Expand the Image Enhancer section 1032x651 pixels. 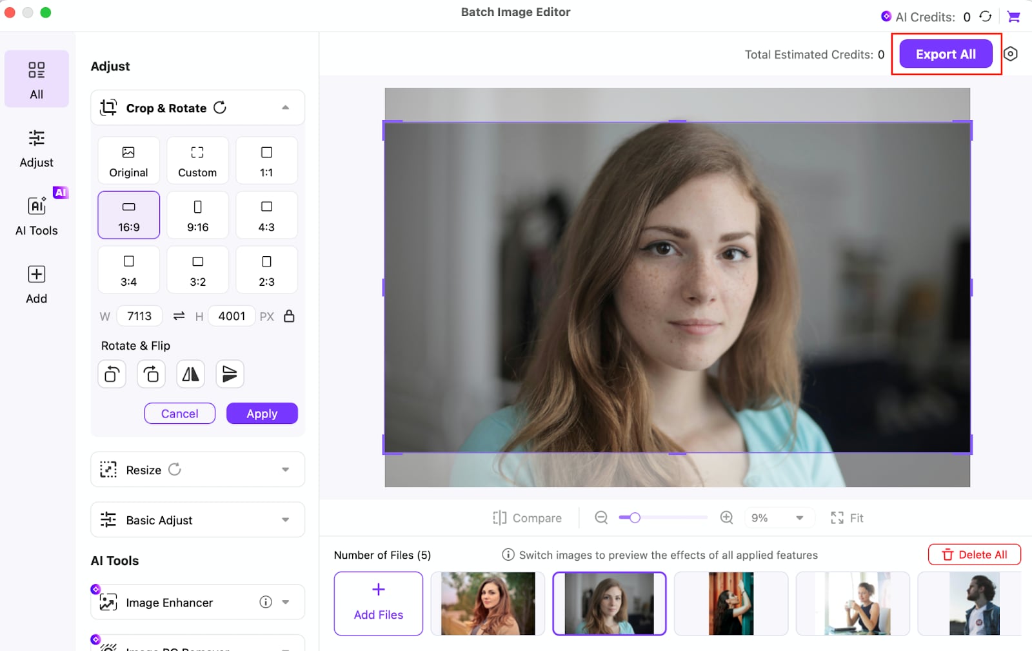[285, 602]
